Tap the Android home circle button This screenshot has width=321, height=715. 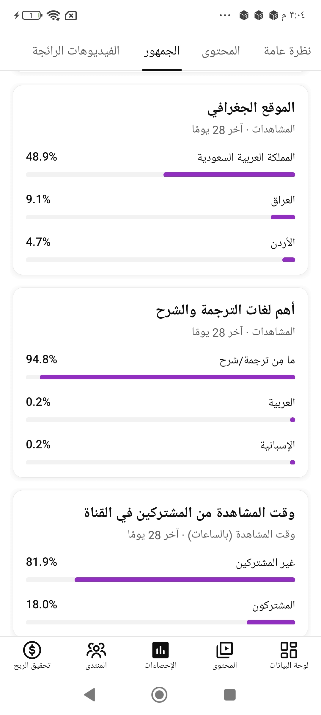(159, 695)
